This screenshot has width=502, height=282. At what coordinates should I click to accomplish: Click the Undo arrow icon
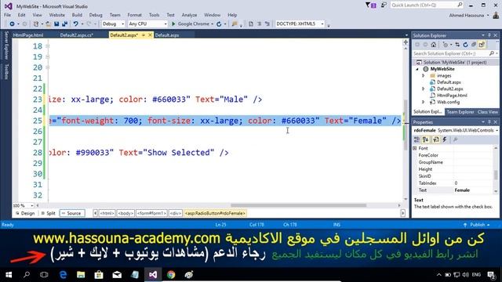coord(75,24)
